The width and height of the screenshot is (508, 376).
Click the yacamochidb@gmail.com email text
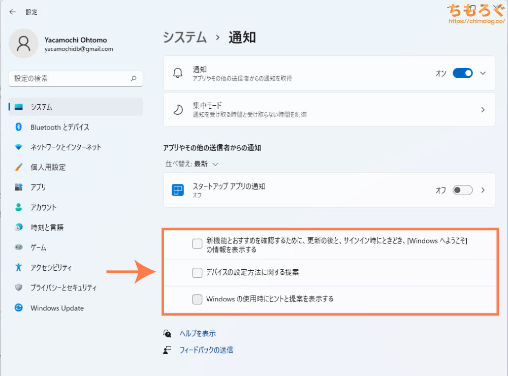(x=79, y=49)
